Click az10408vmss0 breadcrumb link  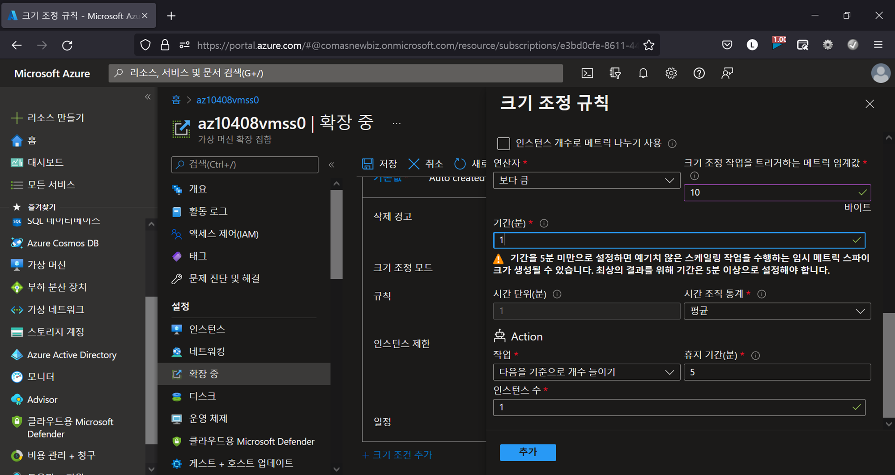click(x=227, y=100)
